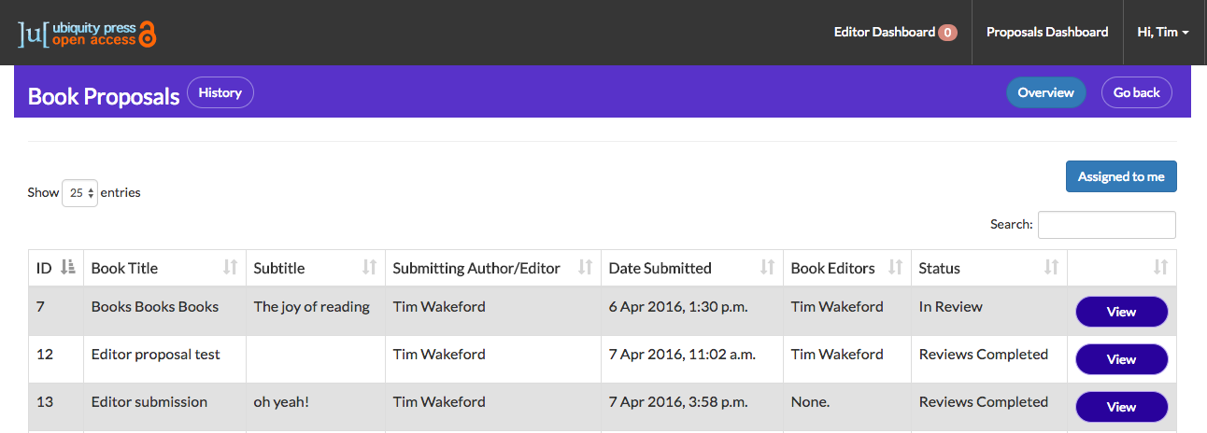Open the show entries count dropdown
The height and width of the screenshot is (433, 1207).
click(x=79, y=193)
